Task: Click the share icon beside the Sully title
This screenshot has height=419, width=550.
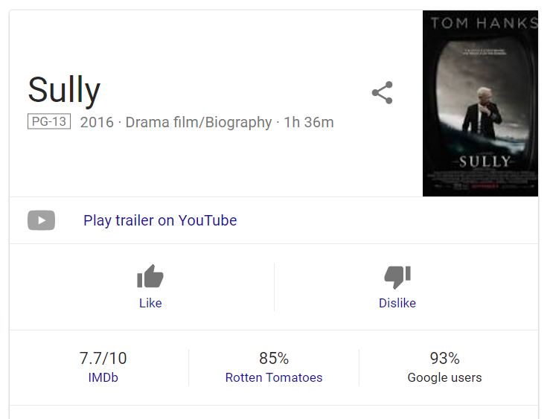Action: (382, 93)
